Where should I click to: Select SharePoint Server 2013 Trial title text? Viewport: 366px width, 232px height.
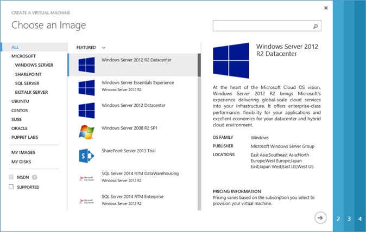click(129, 151)
